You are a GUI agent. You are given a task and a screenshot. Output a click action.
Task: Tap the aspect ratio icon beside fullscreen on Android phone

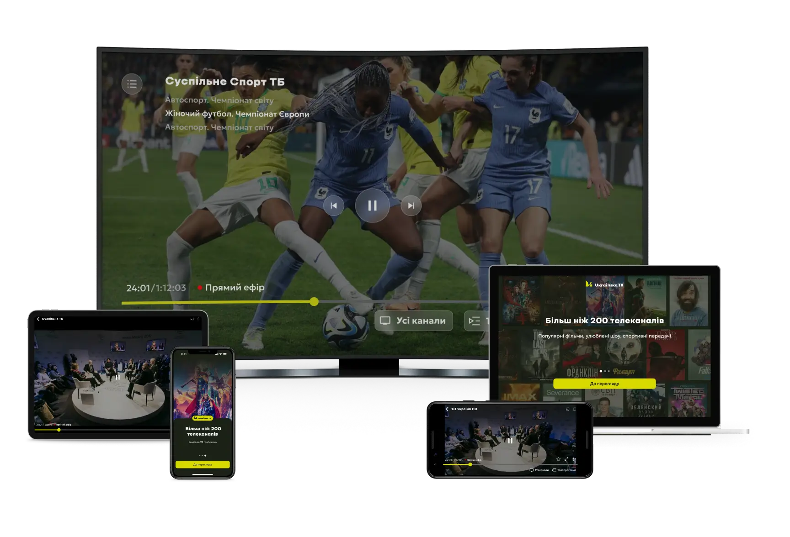(574, 459)
